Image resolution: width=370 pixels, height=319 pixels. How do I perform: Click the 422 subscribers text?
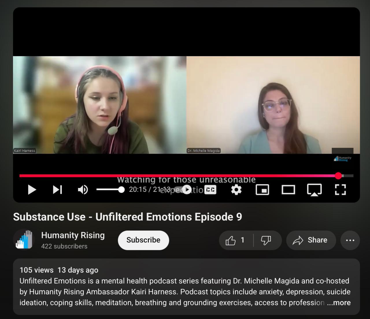pos(64,246)
